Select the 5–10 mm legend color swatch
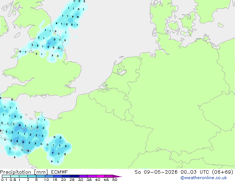The image size is (235, 181). [x=41, y=176]
